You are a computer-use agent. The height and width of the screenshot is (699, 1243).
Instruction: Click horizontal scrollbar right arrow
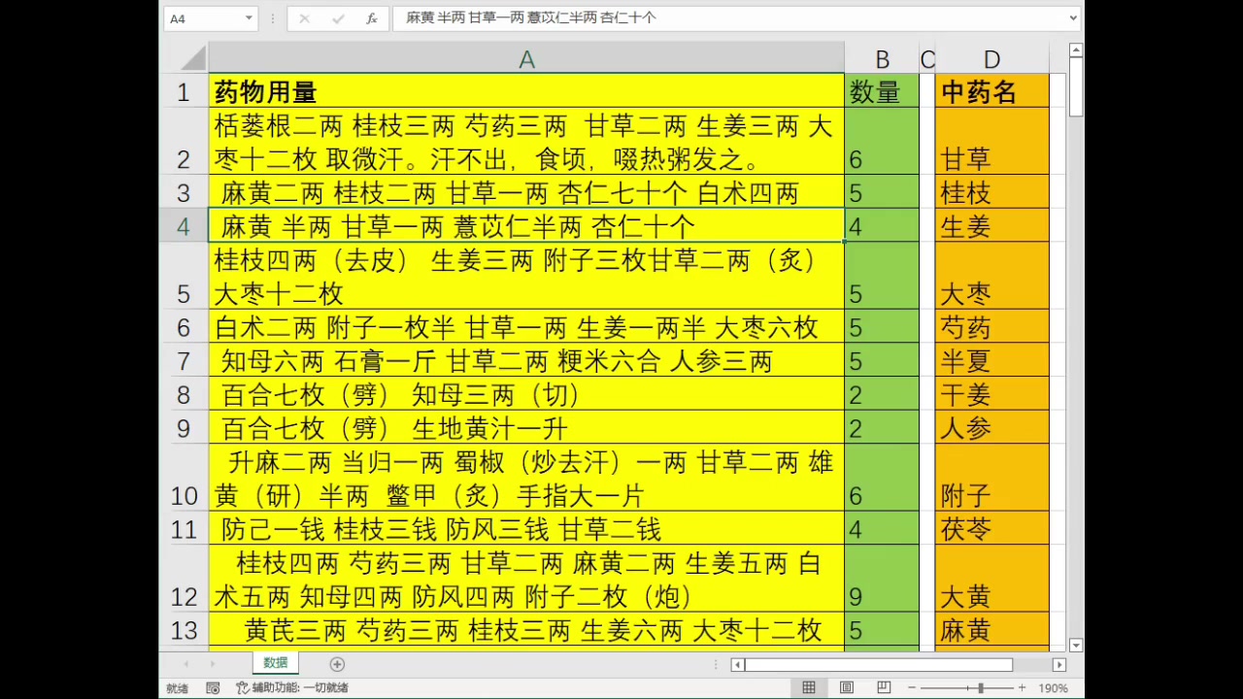[x=1059, y=665]
